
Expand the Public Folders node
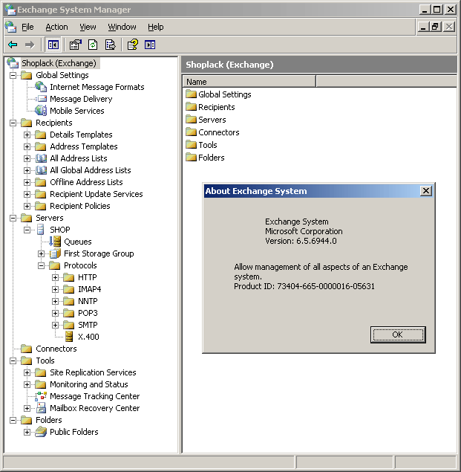27,432
